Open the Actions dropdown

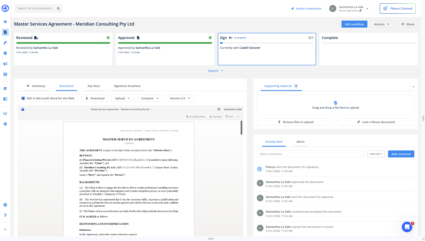coord(382,24)
